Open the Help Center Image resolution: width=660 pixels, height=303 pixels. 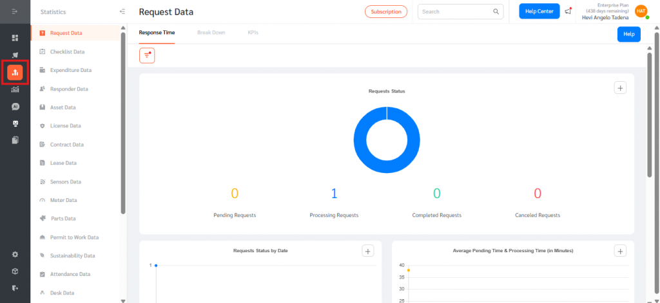click(x=539, y=12)
